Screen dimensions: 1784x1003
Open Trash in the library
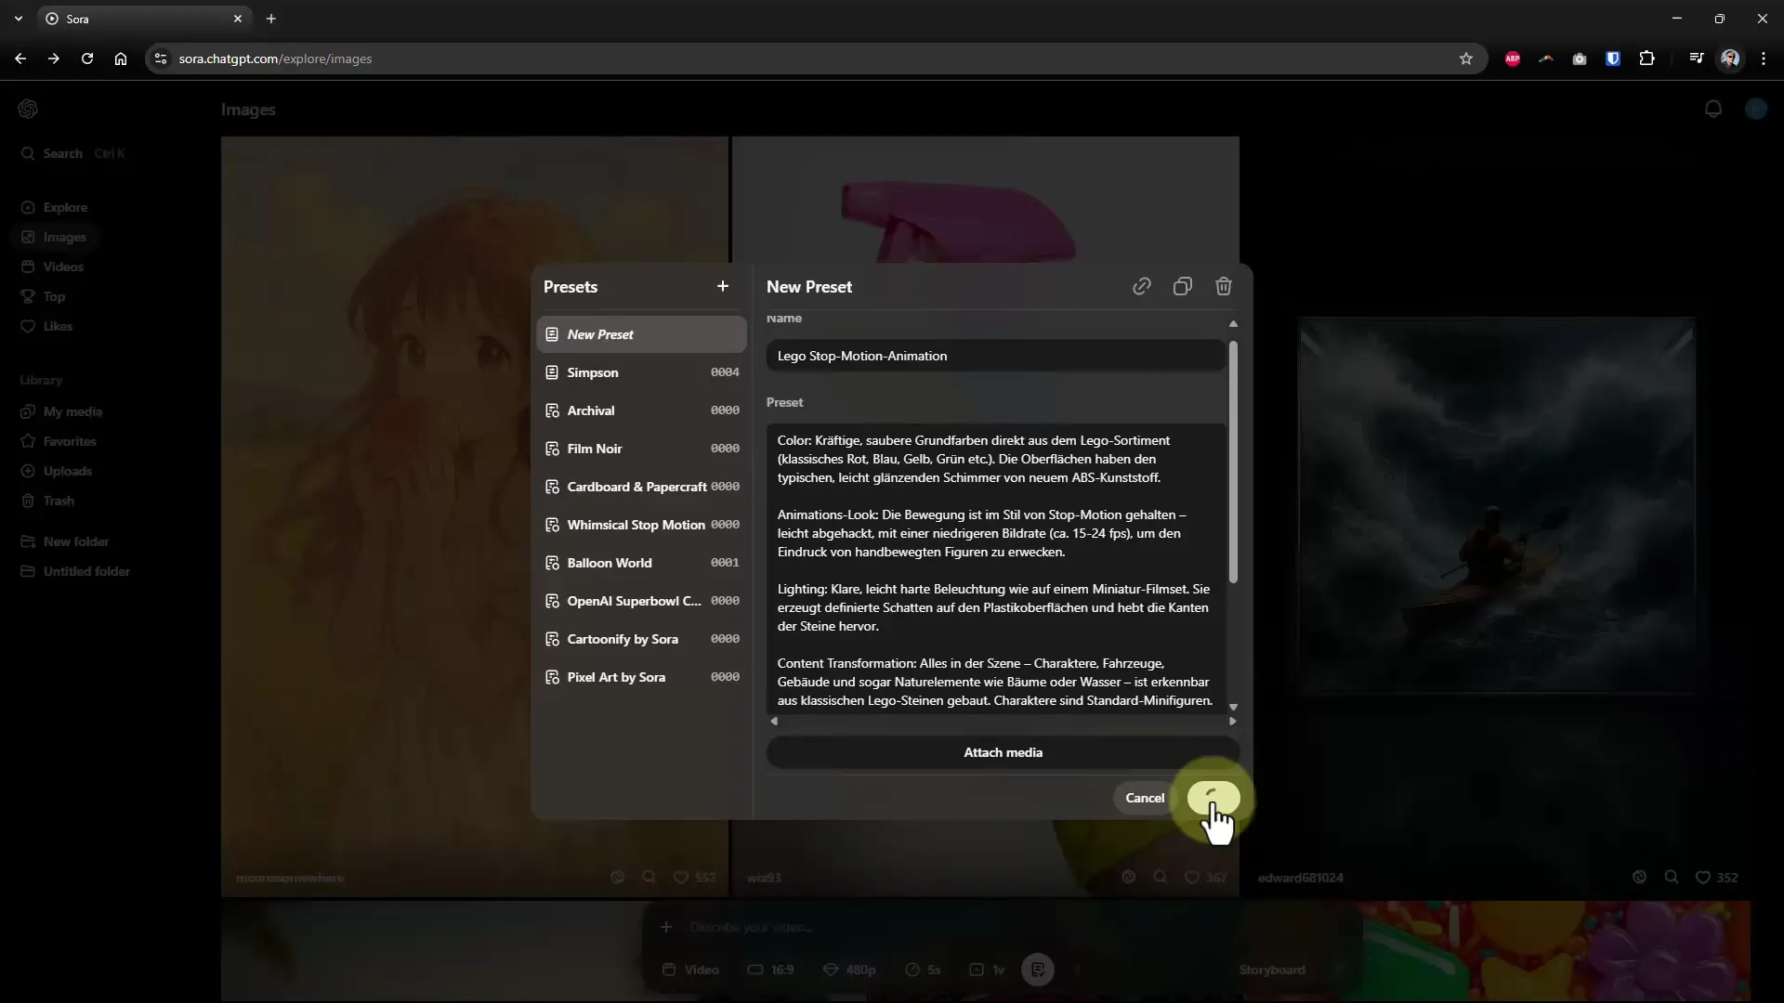(x=48, y=501)
